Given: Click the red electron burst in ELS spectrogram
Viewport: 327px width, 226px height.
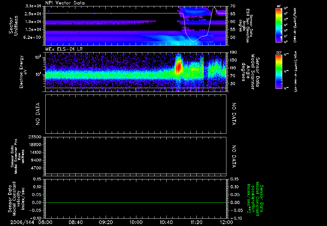Looking at the screenshot, I should tap(179, 68).
